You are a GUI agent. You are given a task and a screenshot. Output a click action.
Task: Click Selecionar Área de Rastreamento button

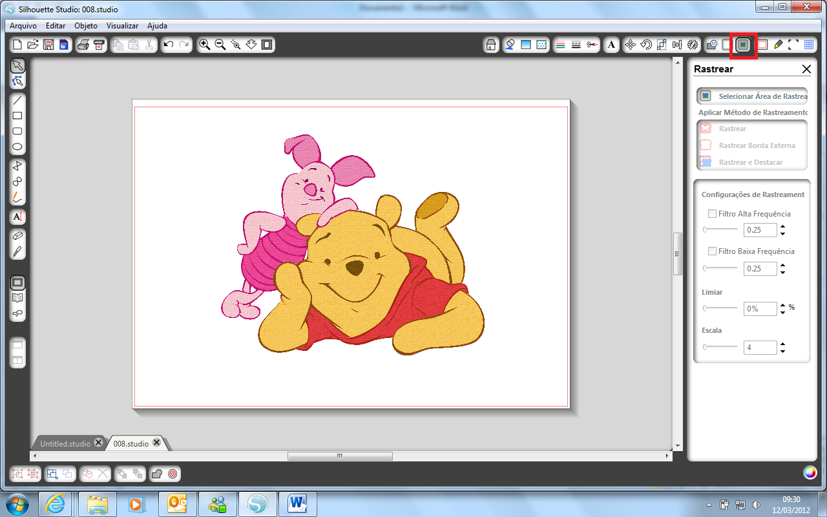pos(752,96)
